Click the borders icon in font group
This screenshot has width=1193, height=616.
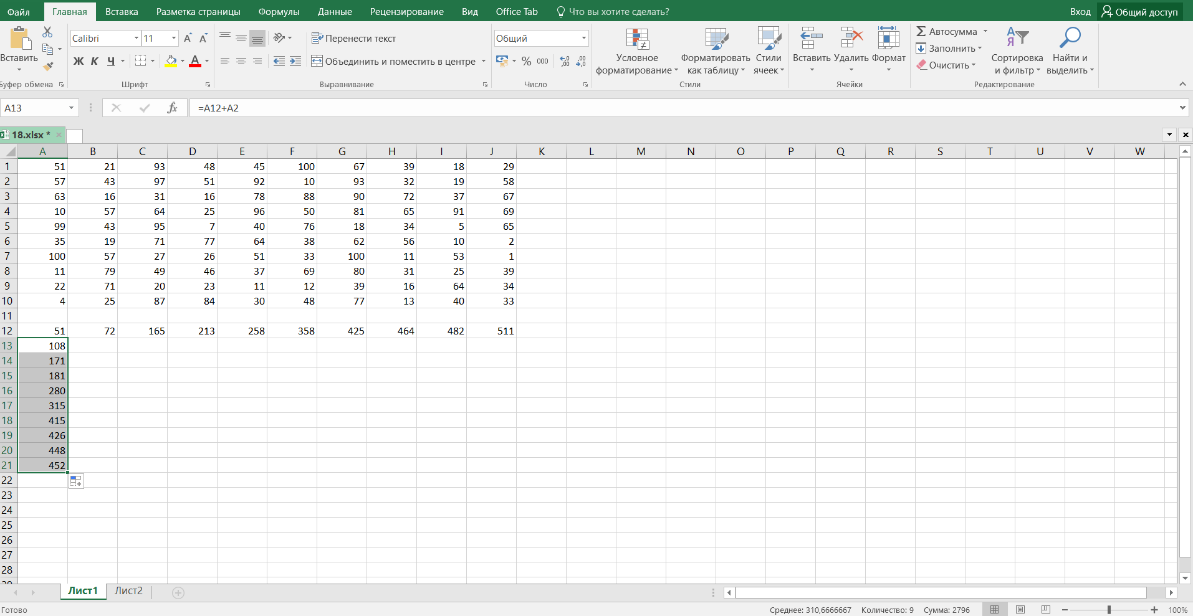point(141,61)
